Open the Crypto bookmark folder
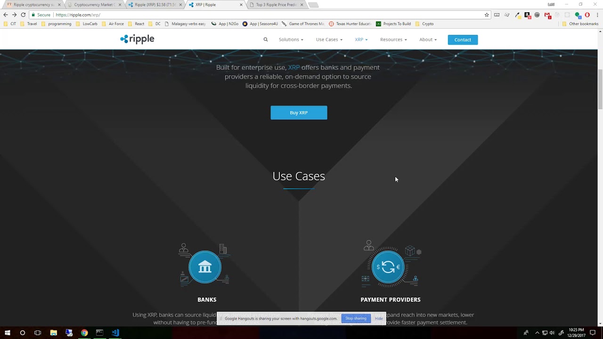The width and height of the screenshot is (603, 339). coord(424,24)
